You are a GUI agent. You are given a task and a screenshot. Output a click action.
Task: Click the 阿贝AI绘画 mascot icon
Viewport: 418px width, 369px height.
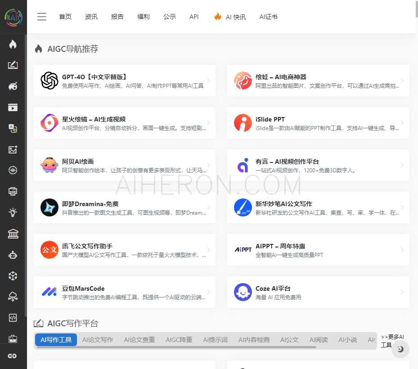coord(49,165)
